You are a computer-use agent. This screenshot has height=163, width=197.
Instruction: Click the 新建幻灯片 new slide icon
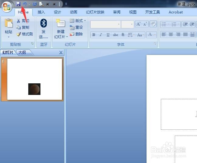click(x=60, y=23)
